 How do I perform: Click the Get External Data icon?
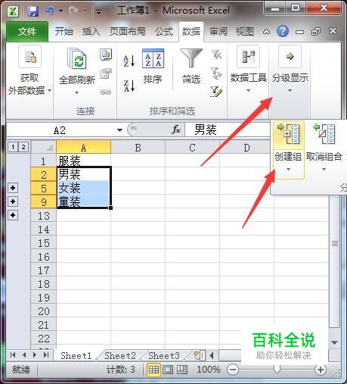(x=30, y=57)
